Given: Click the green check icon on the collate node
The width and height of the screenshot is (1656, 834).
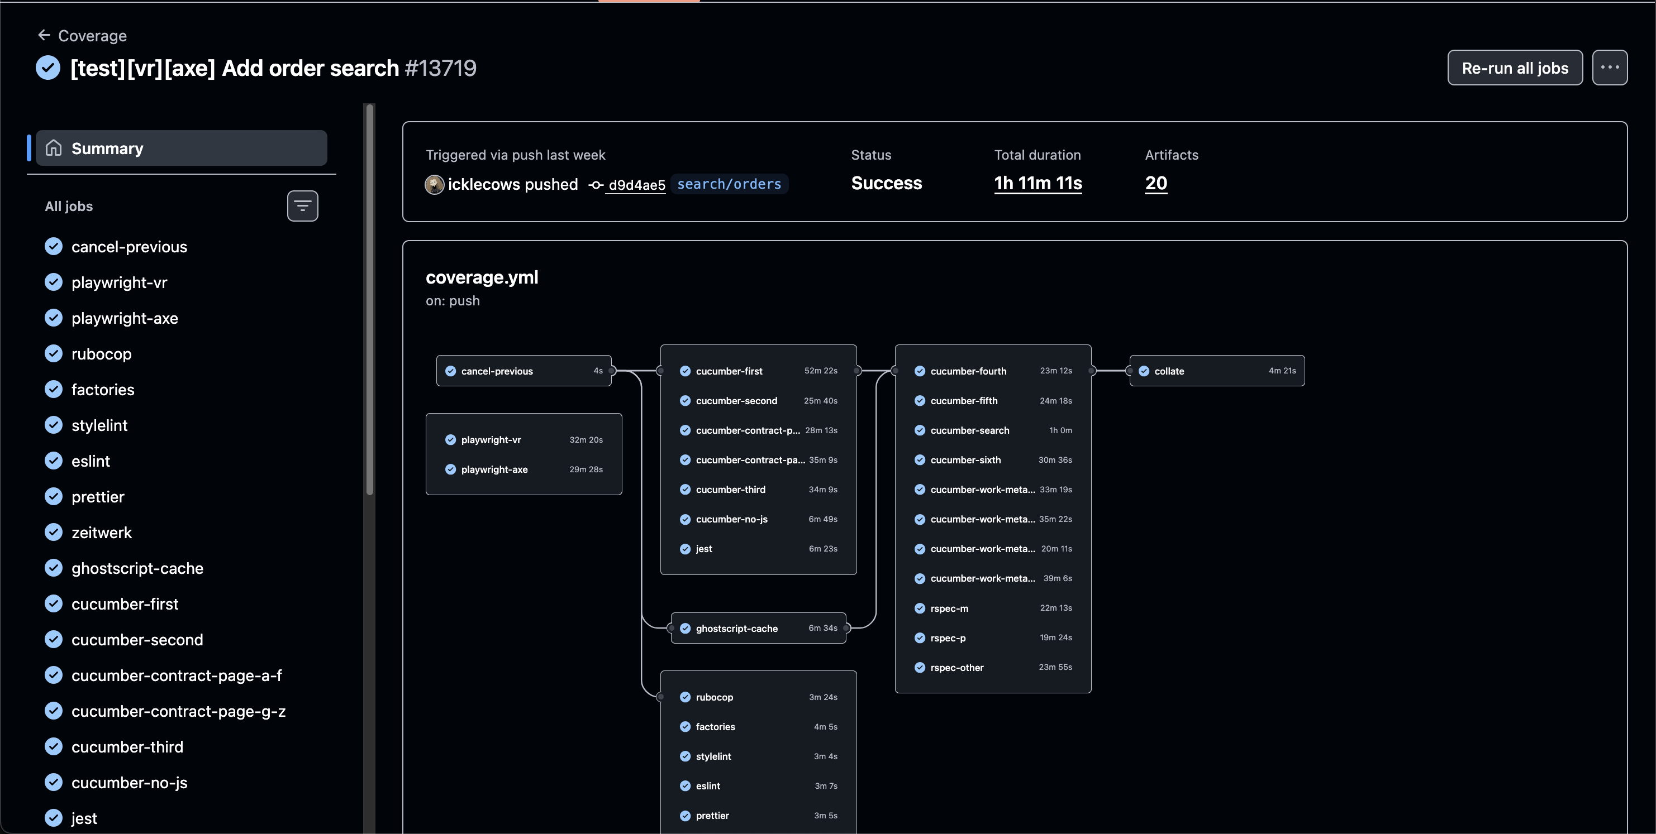Looking at the screenshot, I should pos(1144,371).
